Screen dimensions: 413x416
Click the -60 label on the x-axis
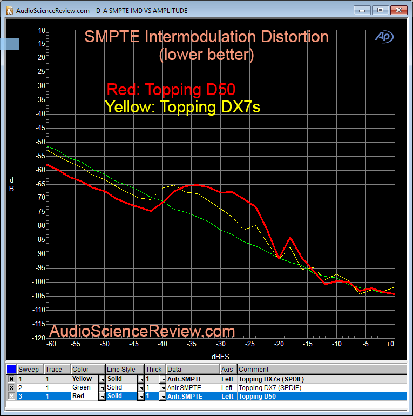(51, 344)
